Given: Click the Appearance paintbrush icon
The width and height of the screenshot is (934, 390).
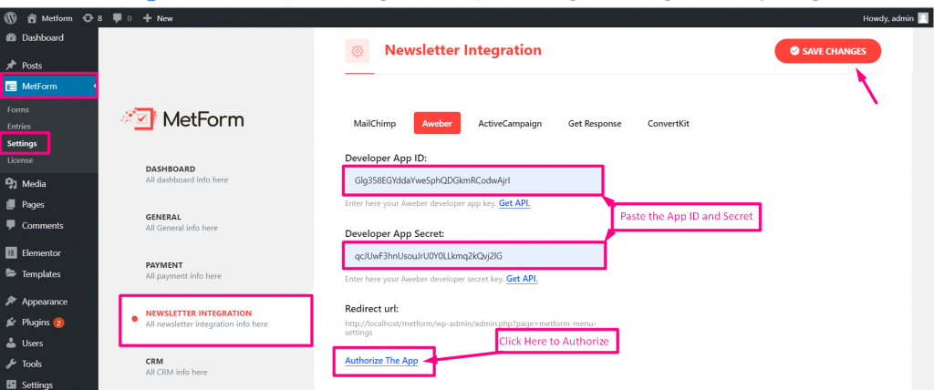Looking at the screenshot, I should coord(11,302).
